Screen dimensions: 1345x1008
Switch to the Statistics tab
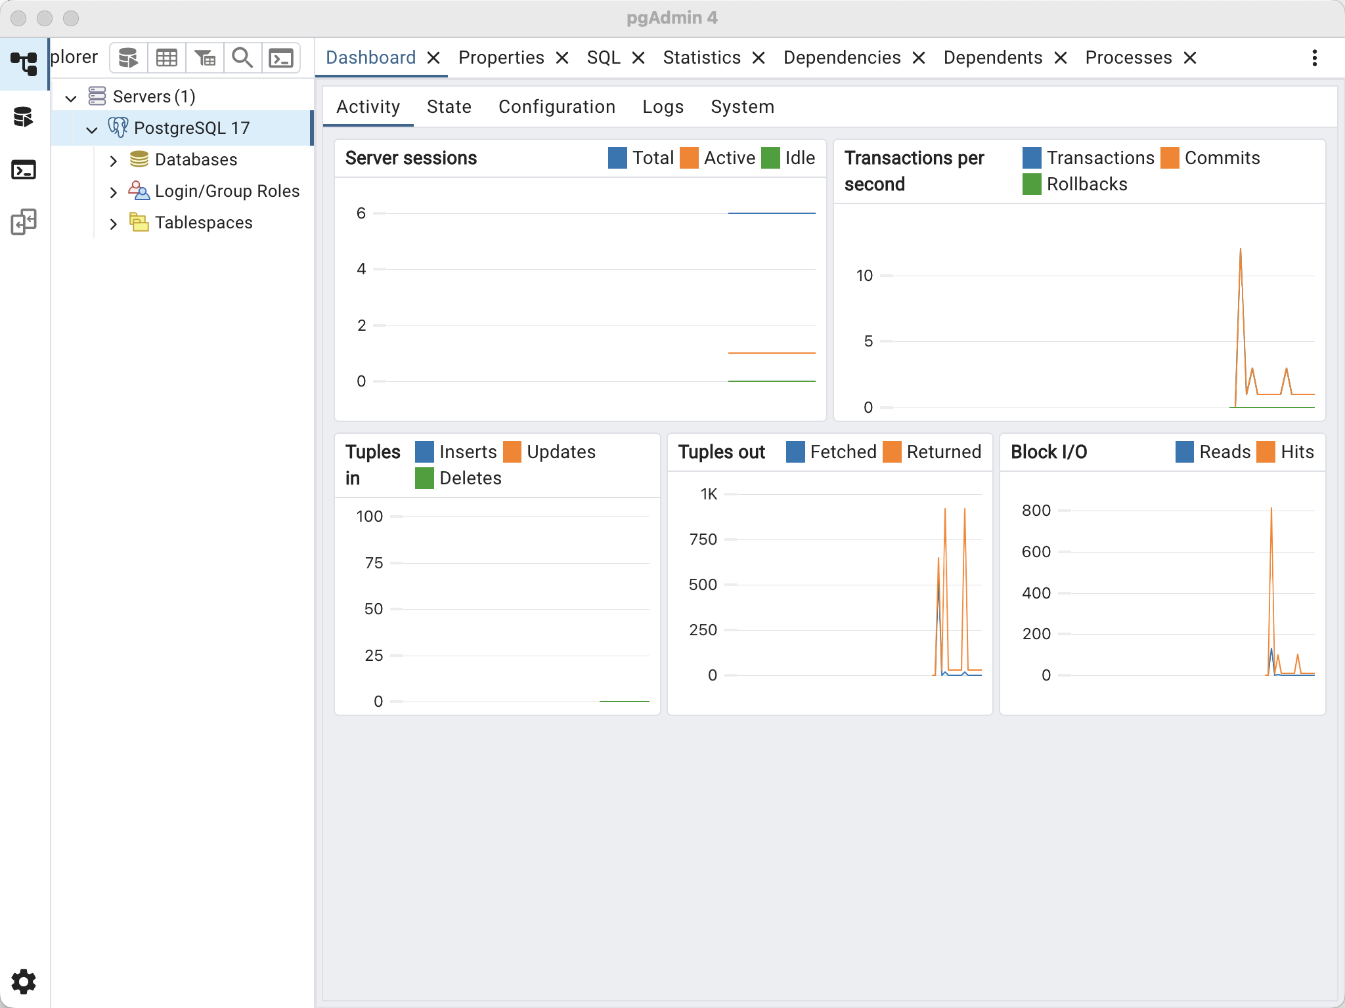[x=701, y=58]
